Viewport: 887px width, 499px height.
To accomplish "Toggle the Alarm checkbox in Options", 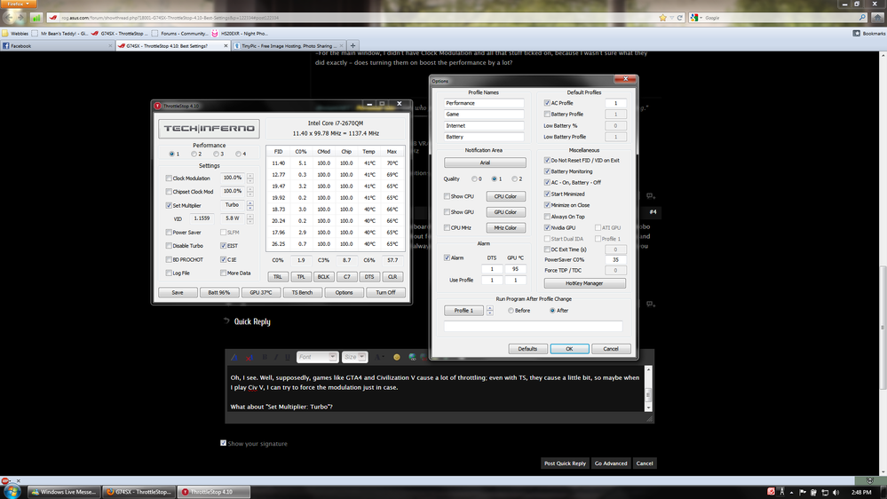I will [x=447, y=257].
